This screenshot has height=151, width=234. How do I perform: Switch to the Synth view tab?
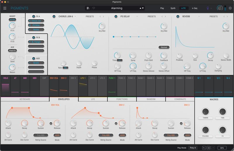[x=173, y=8]
